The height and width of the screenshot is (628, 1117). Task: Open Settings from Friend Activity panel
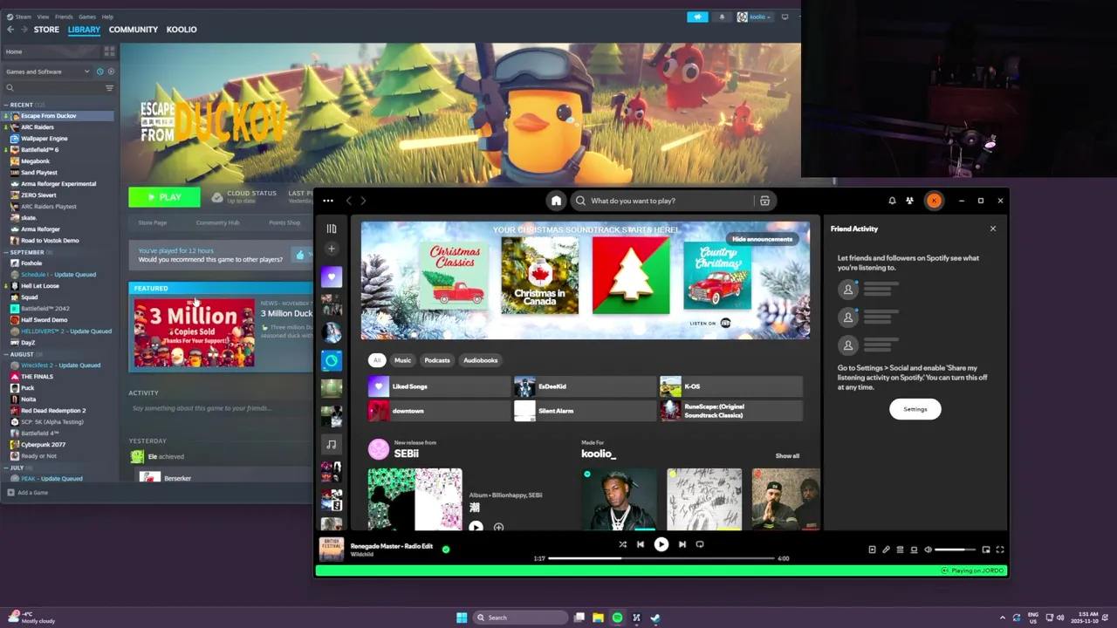915,409
